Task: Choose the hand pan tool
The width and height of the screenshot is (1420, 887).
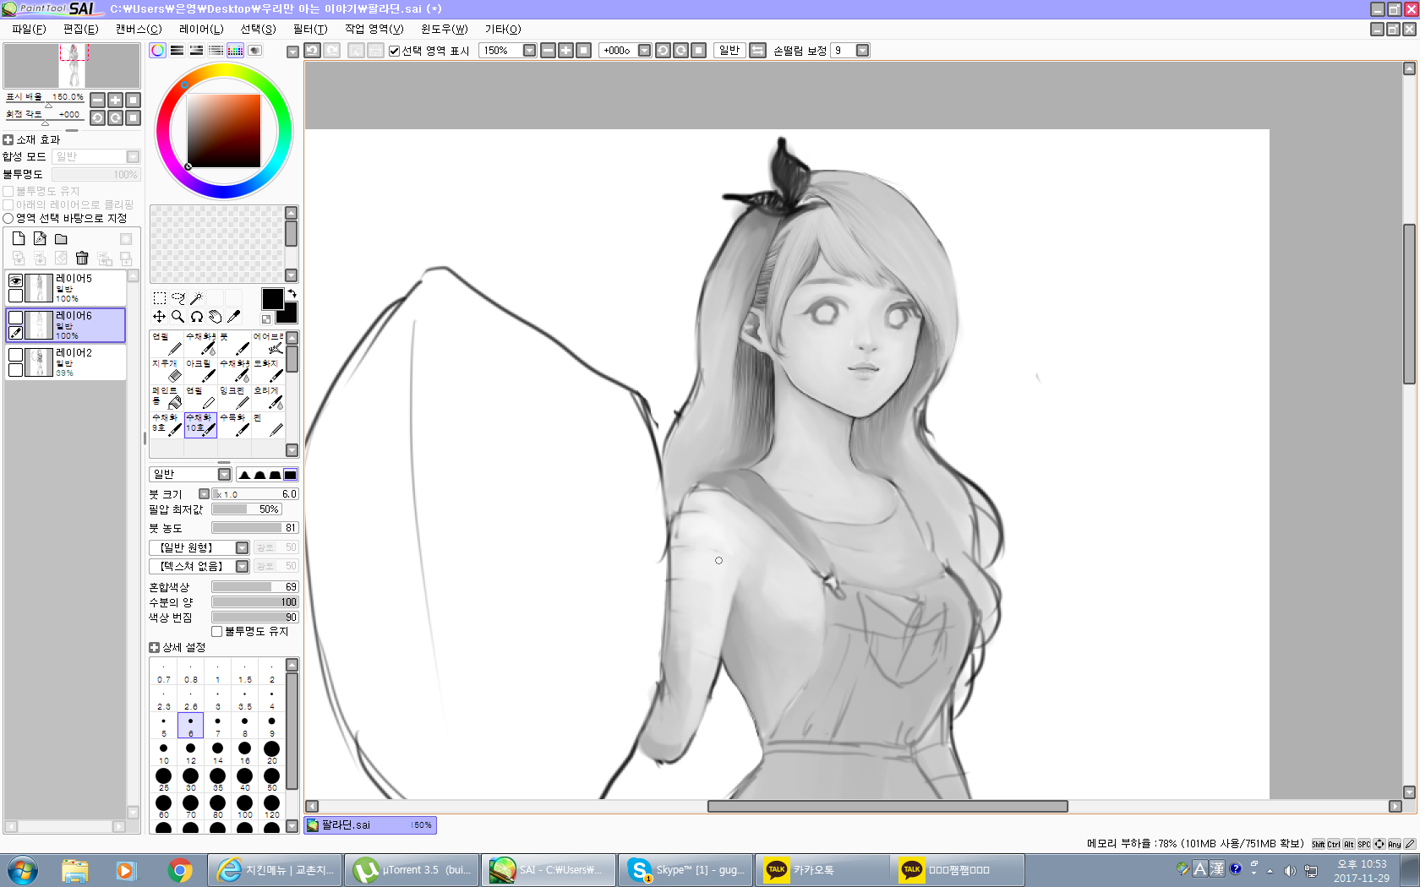Action: tap(215, 317)
